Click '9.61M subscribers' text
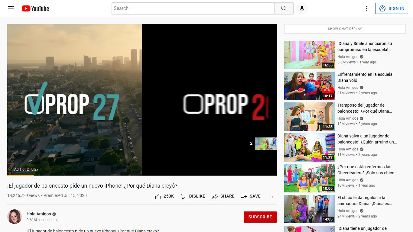 pos(41,220)
